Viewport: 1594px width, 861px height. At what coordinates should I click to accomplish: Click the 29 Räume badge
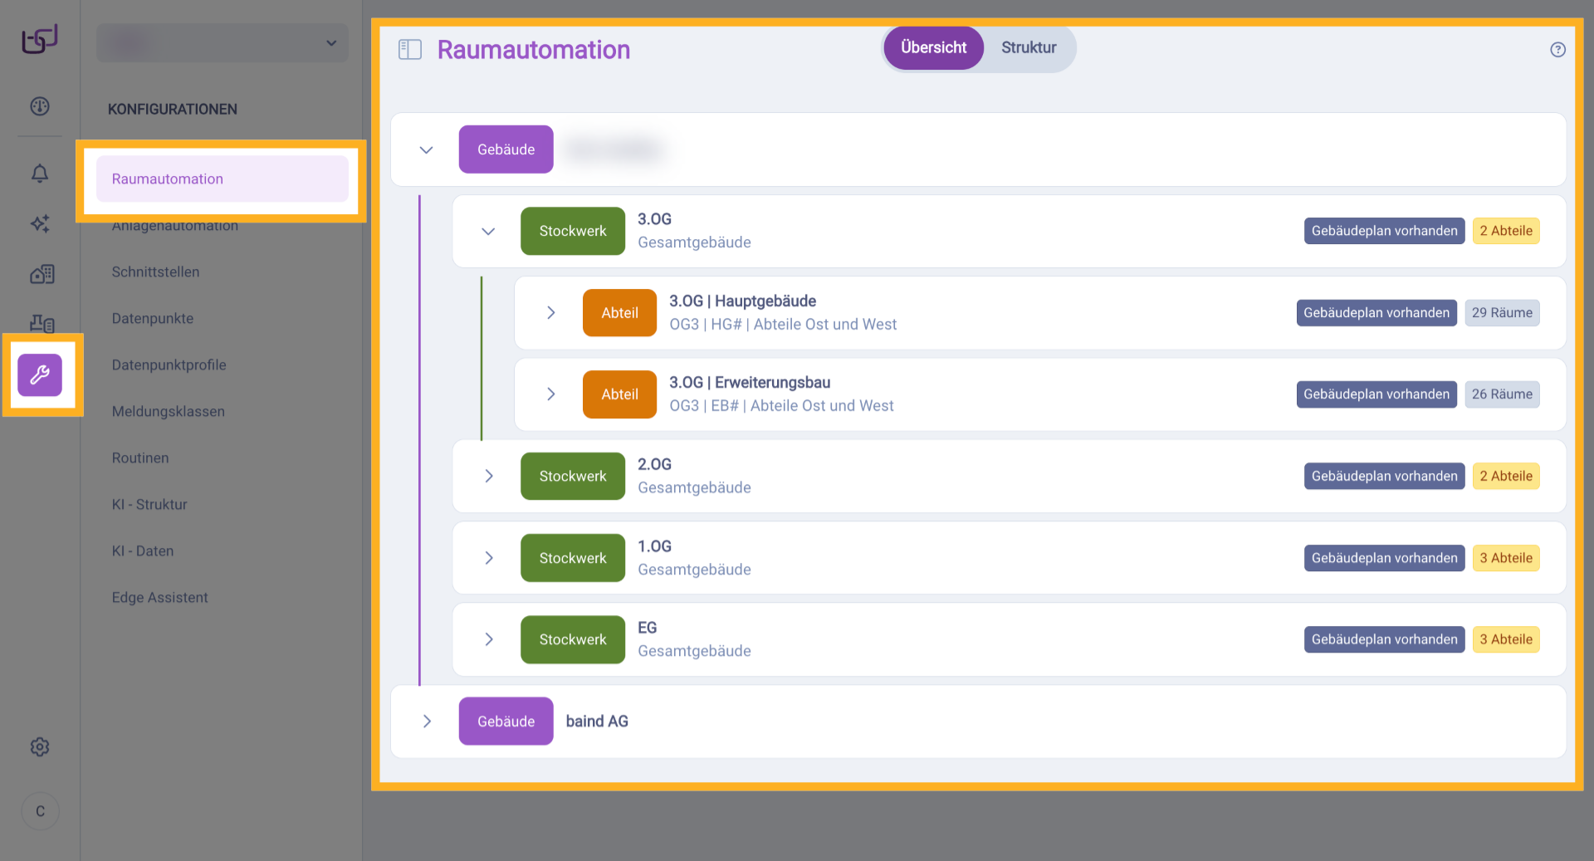pos(1501,313)
